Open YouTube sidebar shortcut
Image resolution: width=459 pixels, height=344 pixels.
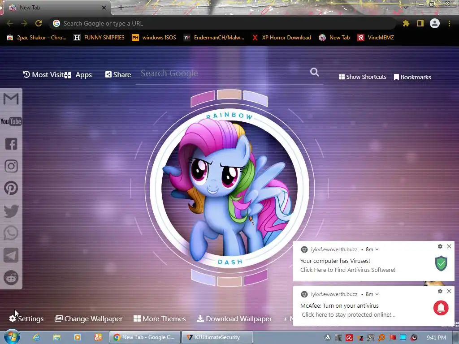[11, 121]
